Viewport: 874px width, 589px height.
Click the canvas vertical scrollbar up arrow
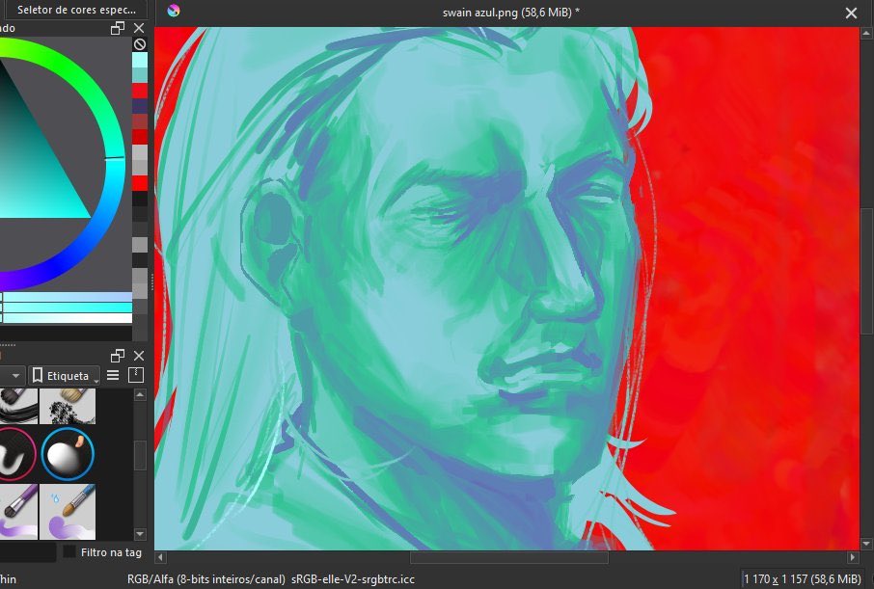[866, 34]
